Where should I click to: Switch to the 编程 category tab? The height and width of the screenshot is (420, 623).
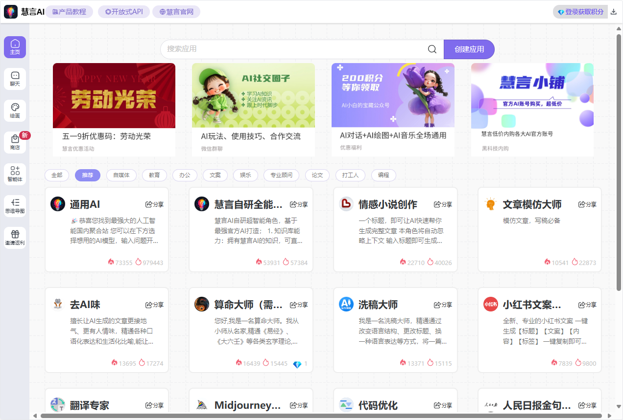point(383,175)
